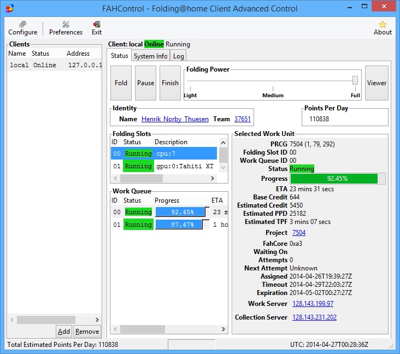This screenshot has height=354, width=400.
Task: Maximize the FAHControl window
Action: coord(364,7)
